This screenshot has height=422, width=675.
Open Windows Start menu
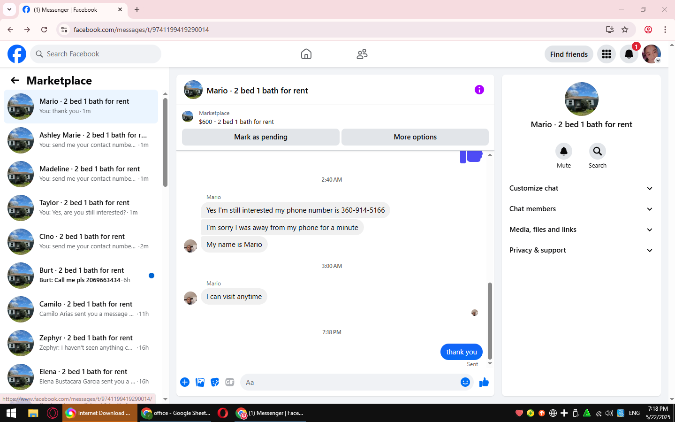click(x=11, y=413)
